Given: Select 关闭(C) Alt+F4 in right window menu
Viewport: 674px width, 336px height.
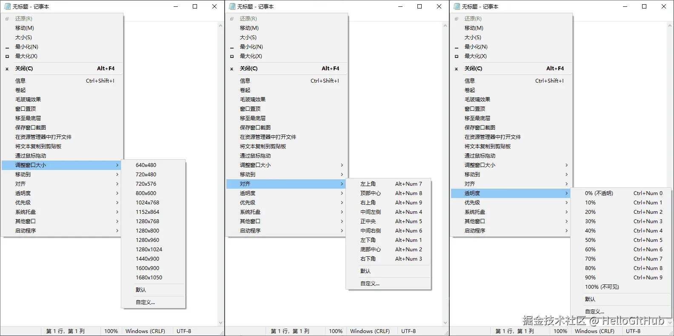Looking at the screenshot, I should click(x=512, y=69).
